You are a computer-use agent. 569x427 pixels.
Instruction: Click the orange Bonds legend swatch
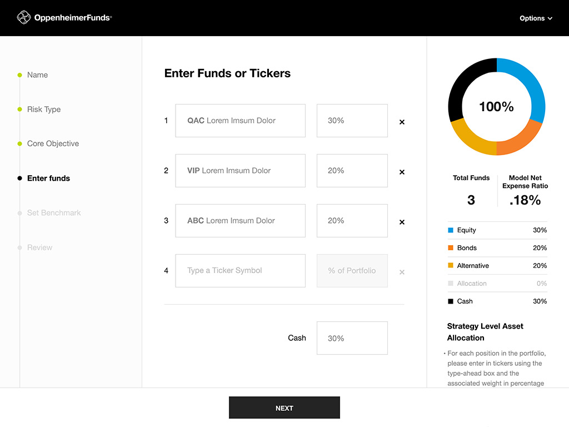coord(451,248)
